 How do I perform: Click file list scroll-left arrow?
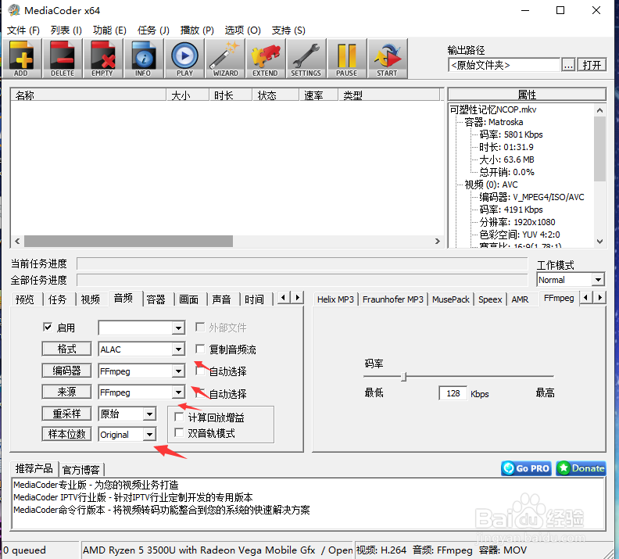tap(17, 241)
